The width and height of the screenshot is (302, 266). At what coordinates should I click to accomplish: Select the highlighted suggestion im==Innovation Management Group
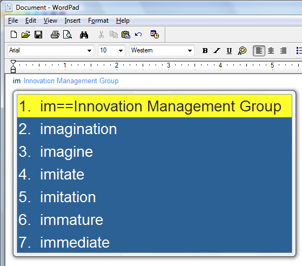pyautogui.click(x=155, y=106)
